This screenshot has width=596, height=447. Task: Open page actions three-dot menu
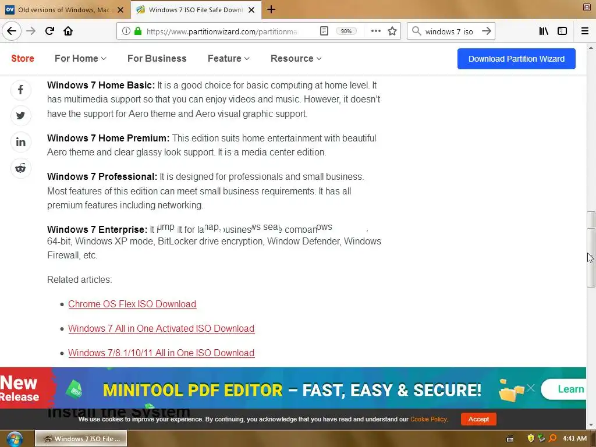[x=375, y=31]
